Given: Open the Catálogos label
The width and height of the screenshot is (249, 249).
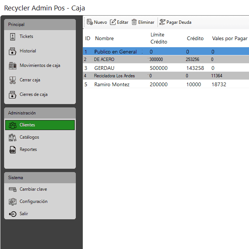Looking at the screenshot, I should click(29, 137).
